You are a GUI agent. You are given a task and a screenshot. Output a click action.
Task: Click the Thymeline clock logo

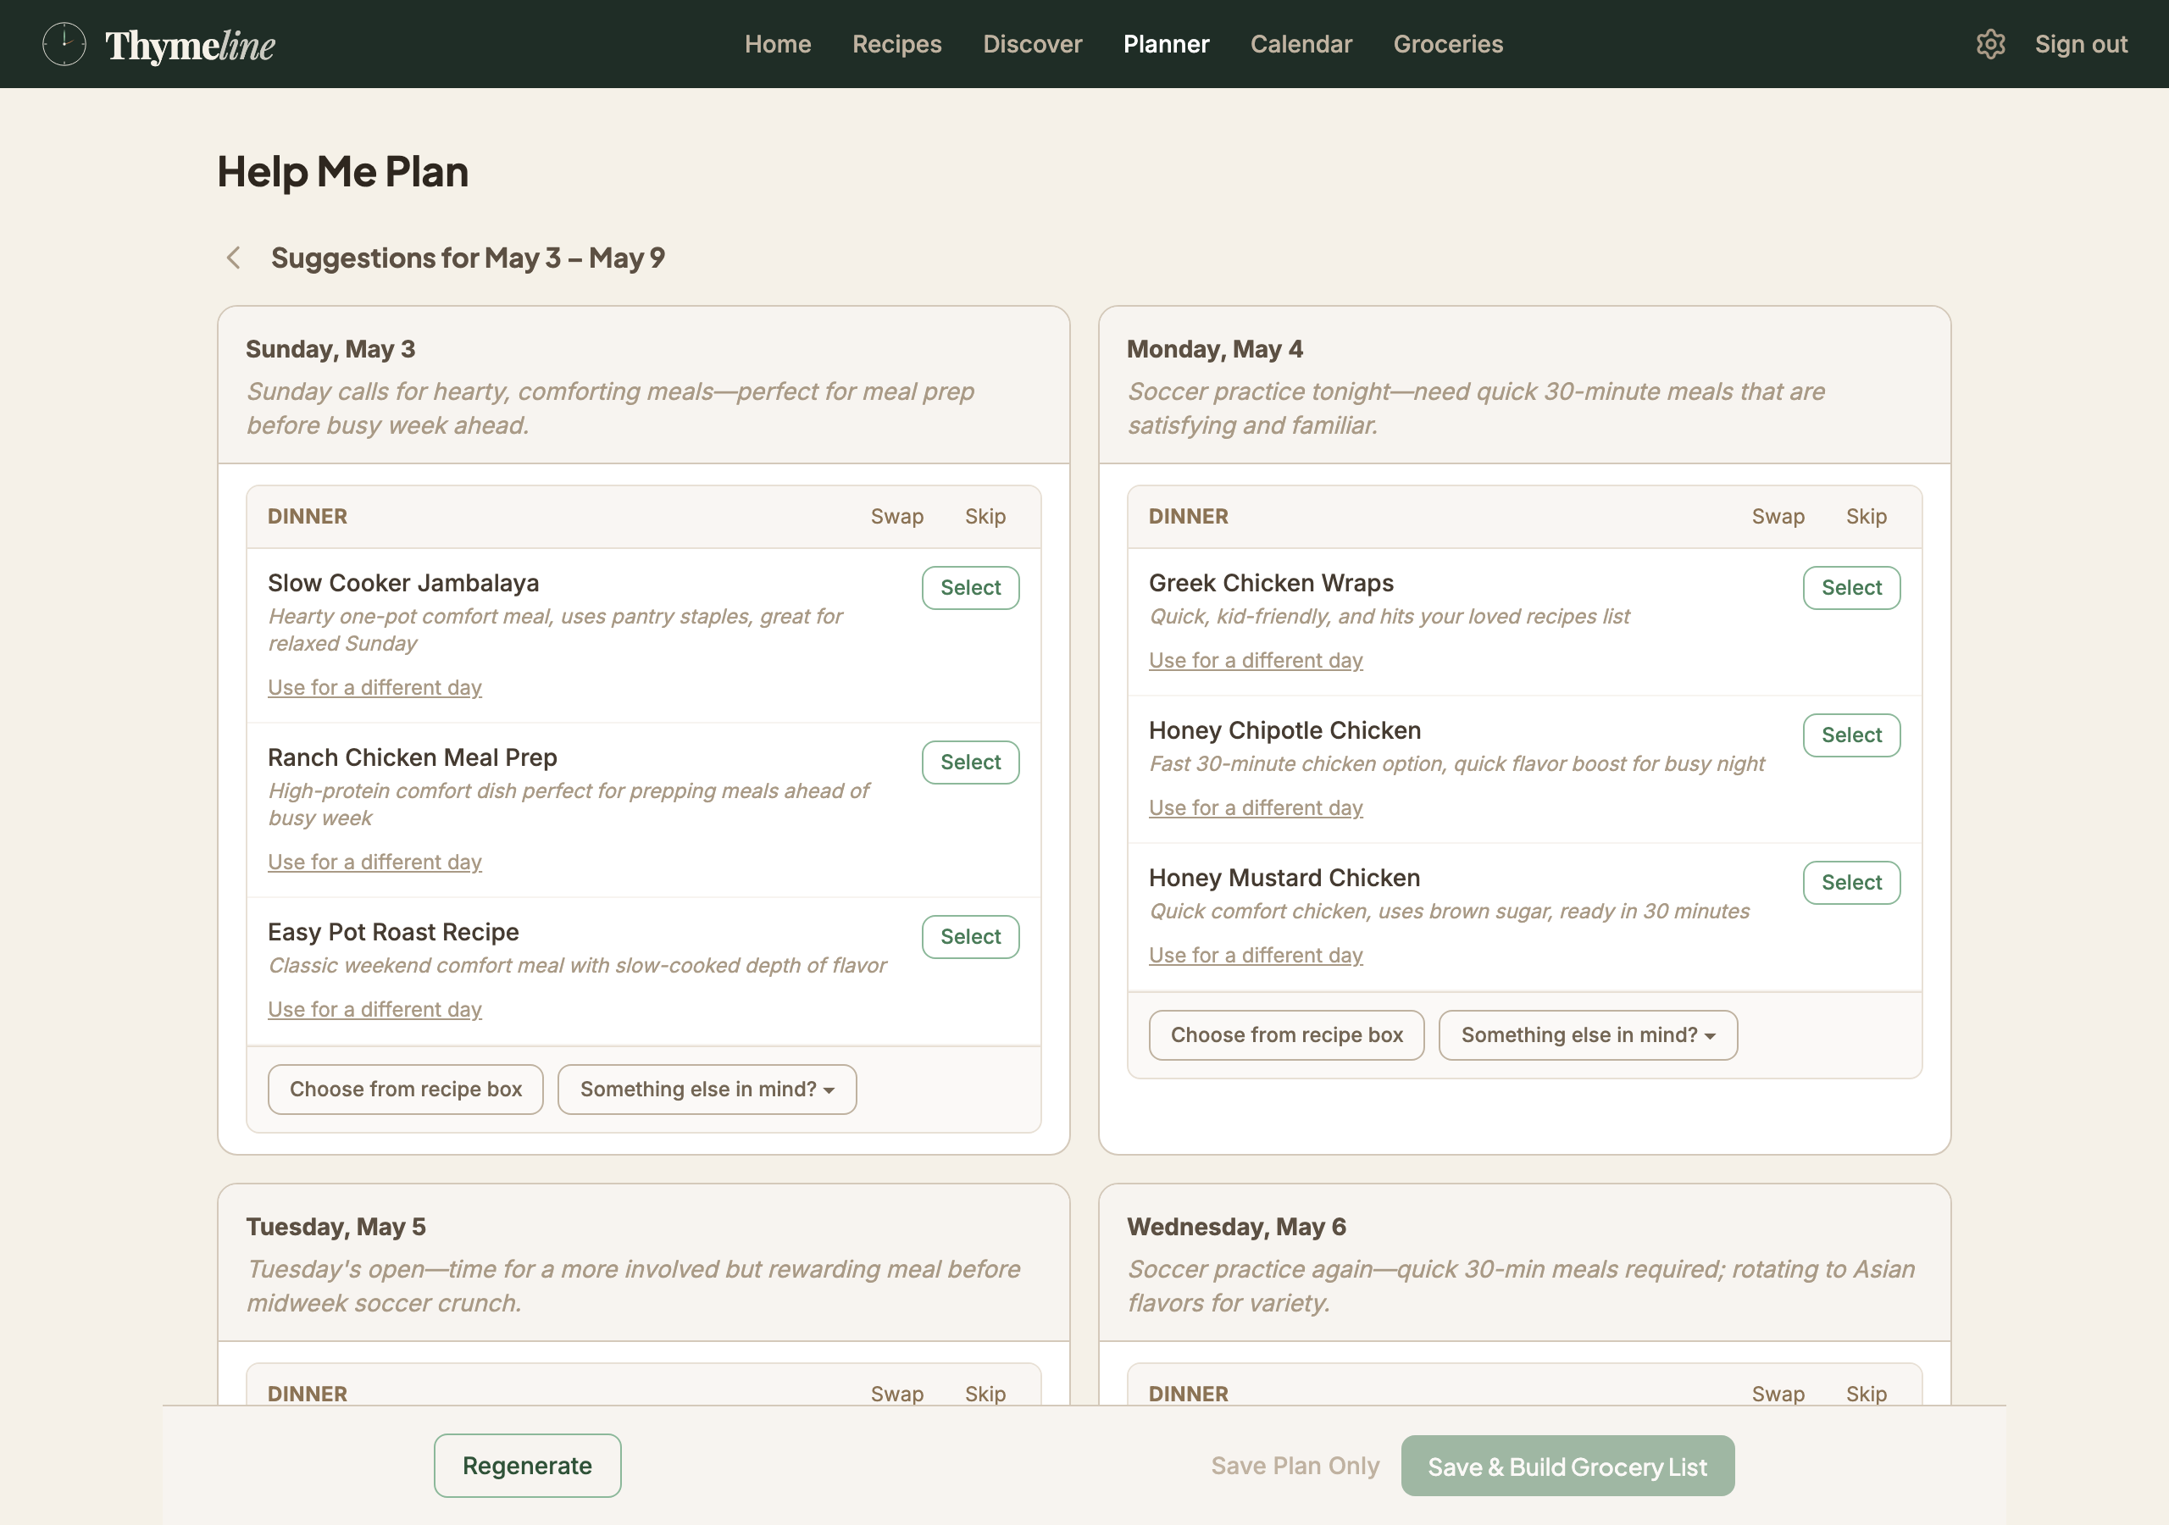click(x=64, y=43)
